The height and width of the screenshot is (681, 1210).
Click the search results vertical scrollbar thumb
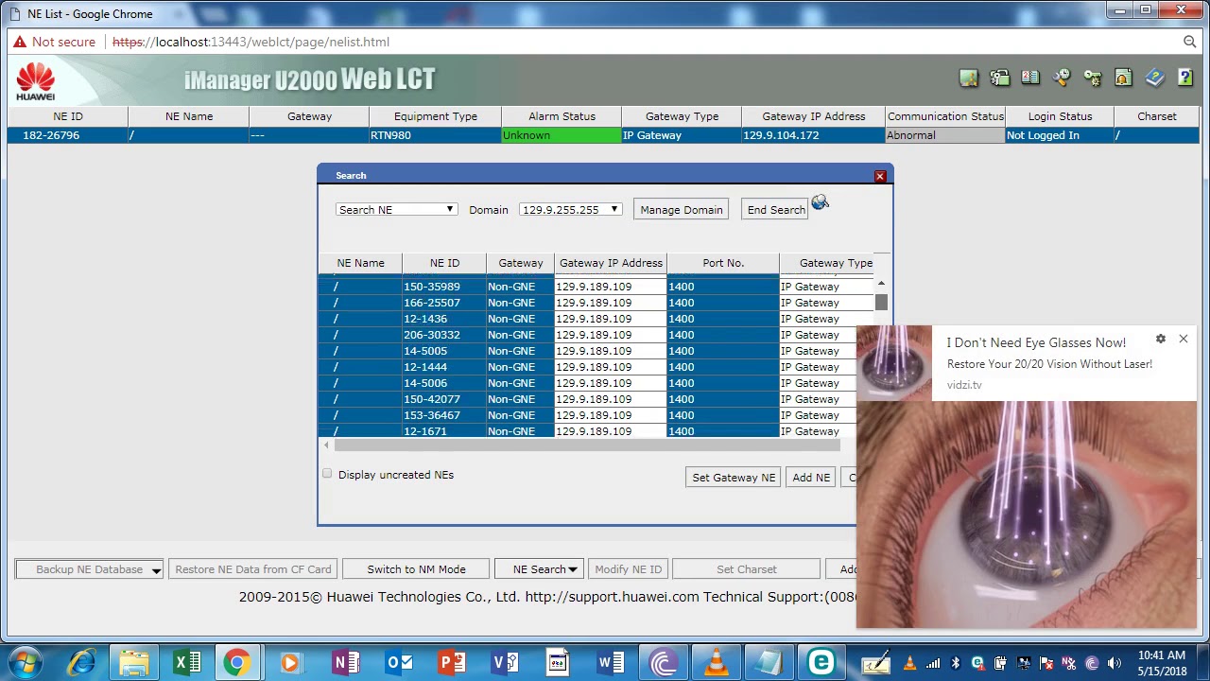[881, 302]
